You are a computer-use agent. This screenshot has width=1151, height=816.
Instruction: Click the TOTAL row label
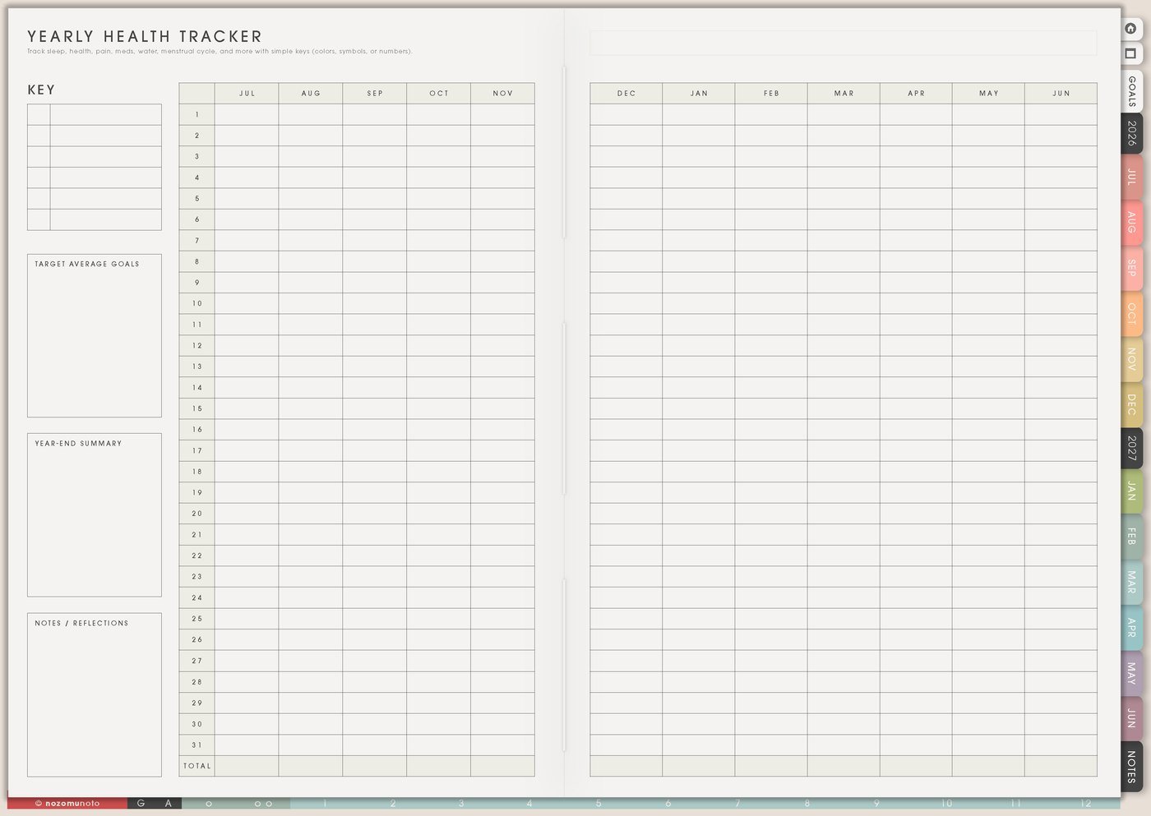197,766
